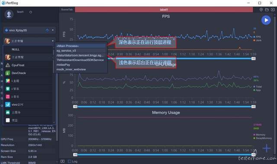Expand the vivo Xplay3S device dropdown

(53, 30)
